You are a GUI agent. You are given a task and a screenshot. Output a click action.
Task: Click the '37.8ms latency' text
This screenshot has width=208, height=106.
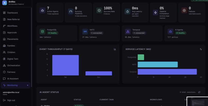(x=90, y=37)
